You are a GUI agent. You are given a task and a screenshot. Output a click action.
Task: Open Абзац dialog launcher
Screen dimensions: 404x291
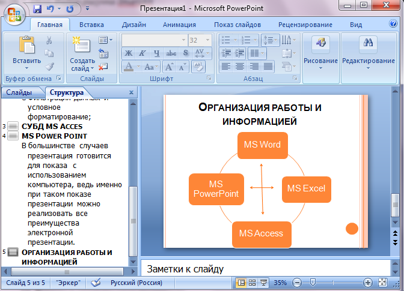(295, 78)
